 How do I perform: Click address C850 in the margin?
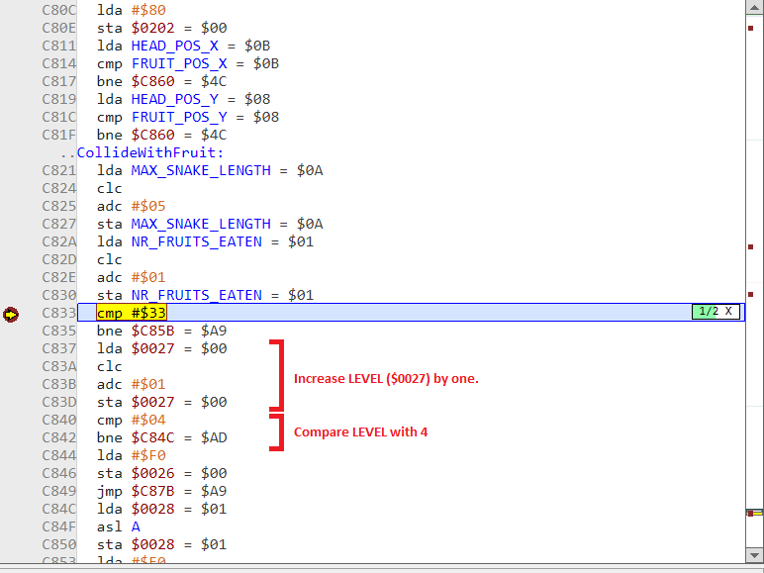[x=59, y=544]
